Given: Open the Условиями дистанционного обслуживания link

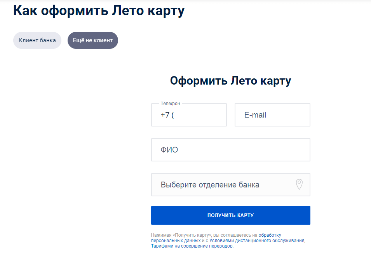Looking at the screenshot, I should [257, 241].
